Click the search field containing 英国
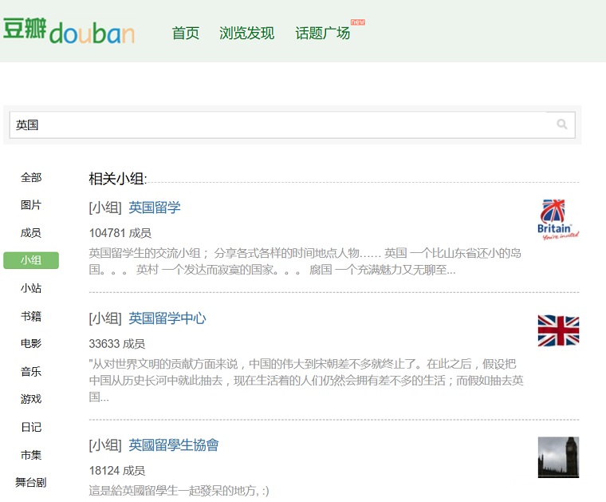 pos(292,125)
